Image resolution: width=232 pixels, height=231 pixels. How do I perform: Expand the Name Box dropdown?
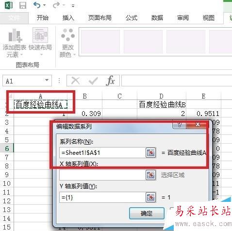47,80
